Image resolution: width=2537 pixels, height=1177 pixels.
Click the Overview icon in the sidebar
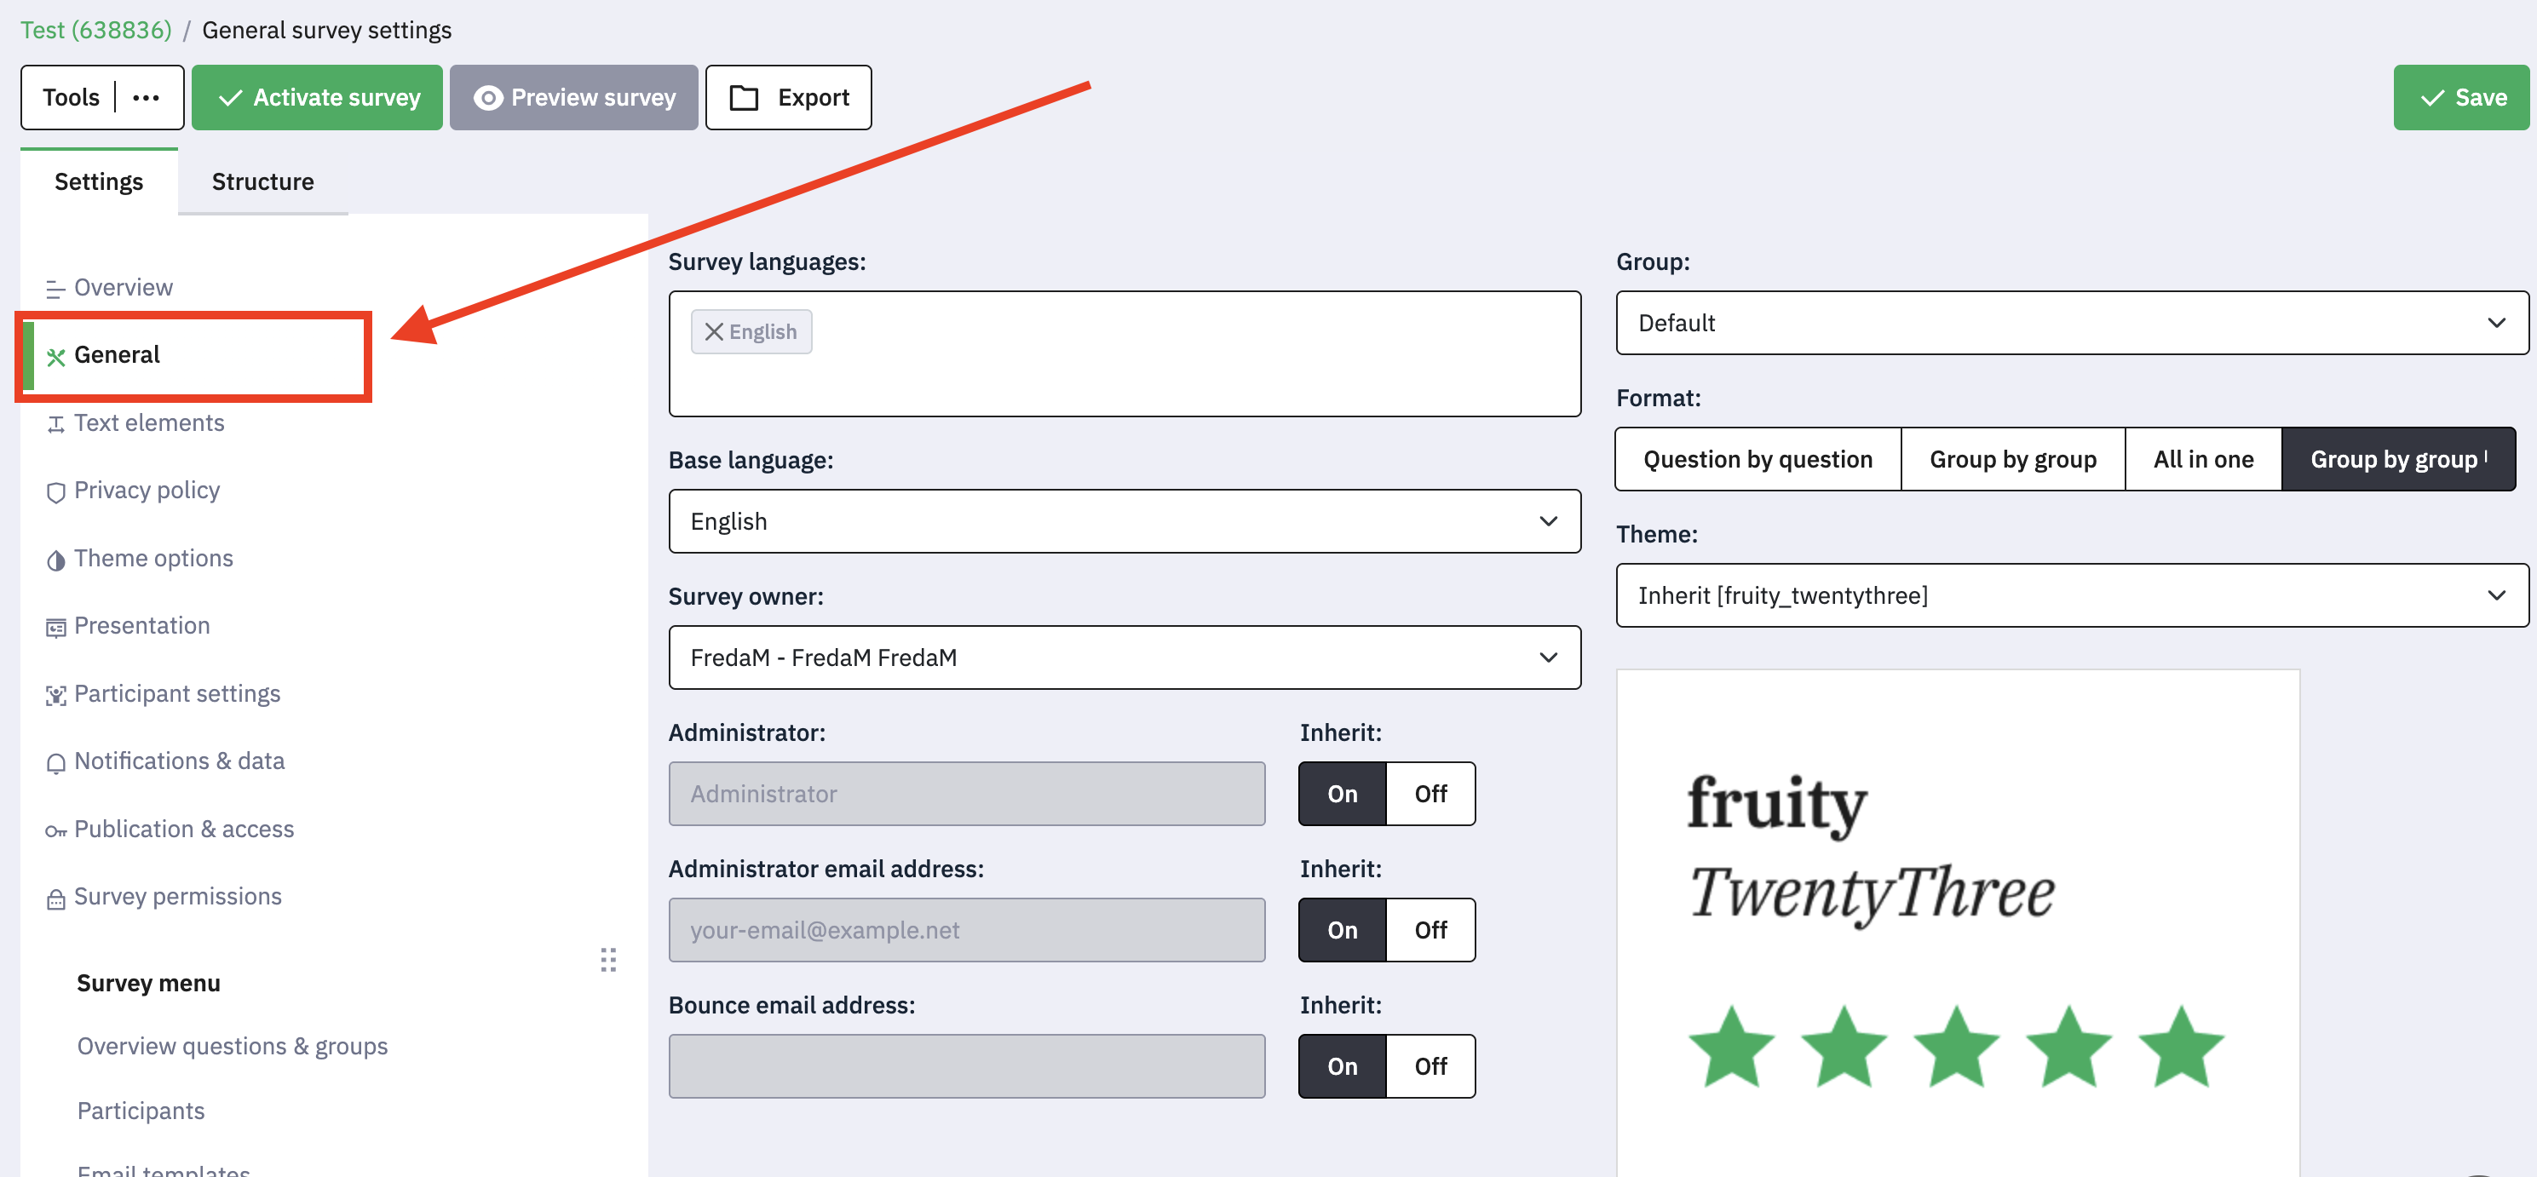[x=55, y=289]
